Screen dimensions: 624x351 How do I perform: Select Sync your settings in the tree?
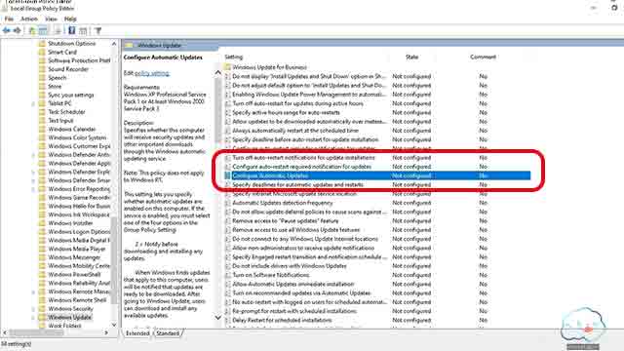tap(71, 96)
